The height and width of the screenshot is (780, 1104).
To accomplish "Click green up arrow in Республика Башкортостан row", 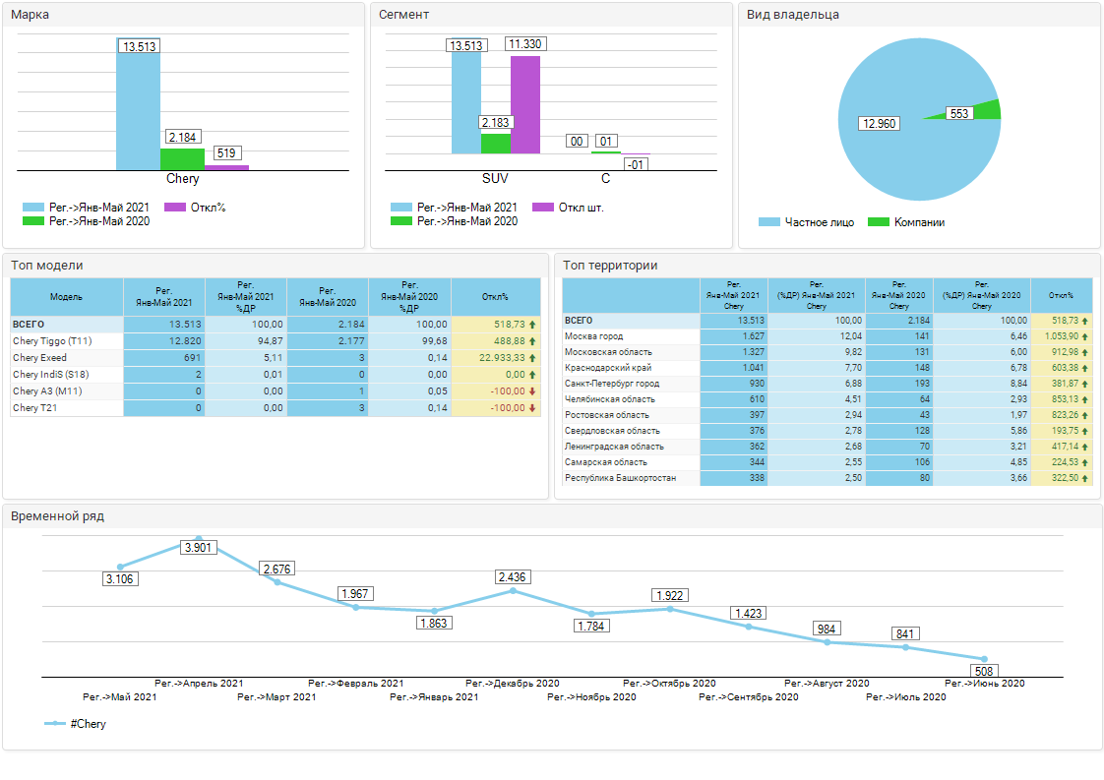I will point(1085,478).
